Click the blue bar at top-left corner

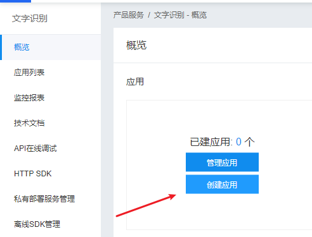(x=15, y=1)
